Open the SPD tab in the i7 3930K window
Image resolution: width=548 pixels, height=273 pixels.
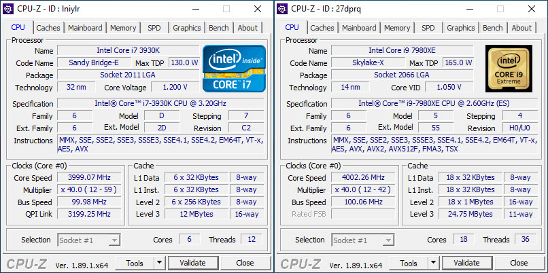154,28
